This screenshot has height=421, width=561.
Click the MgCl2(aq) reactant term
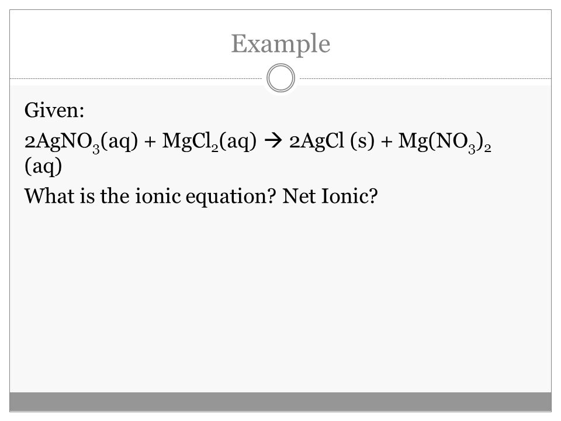pyautogui.click(x=209, y=142)
